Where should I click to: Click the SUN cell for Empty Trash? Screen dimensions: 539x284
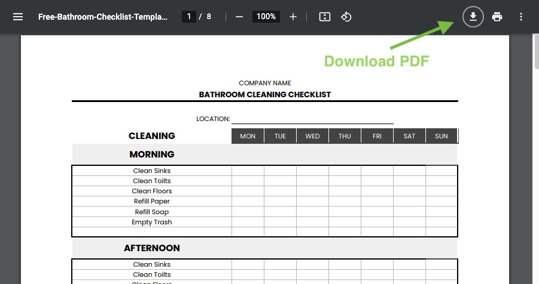click(441, 222)
